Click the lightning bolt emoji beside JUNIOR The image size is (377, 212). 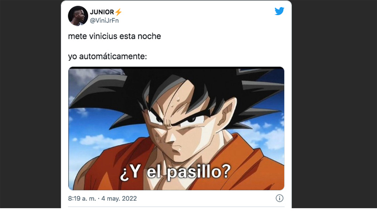tap(118, 12)
